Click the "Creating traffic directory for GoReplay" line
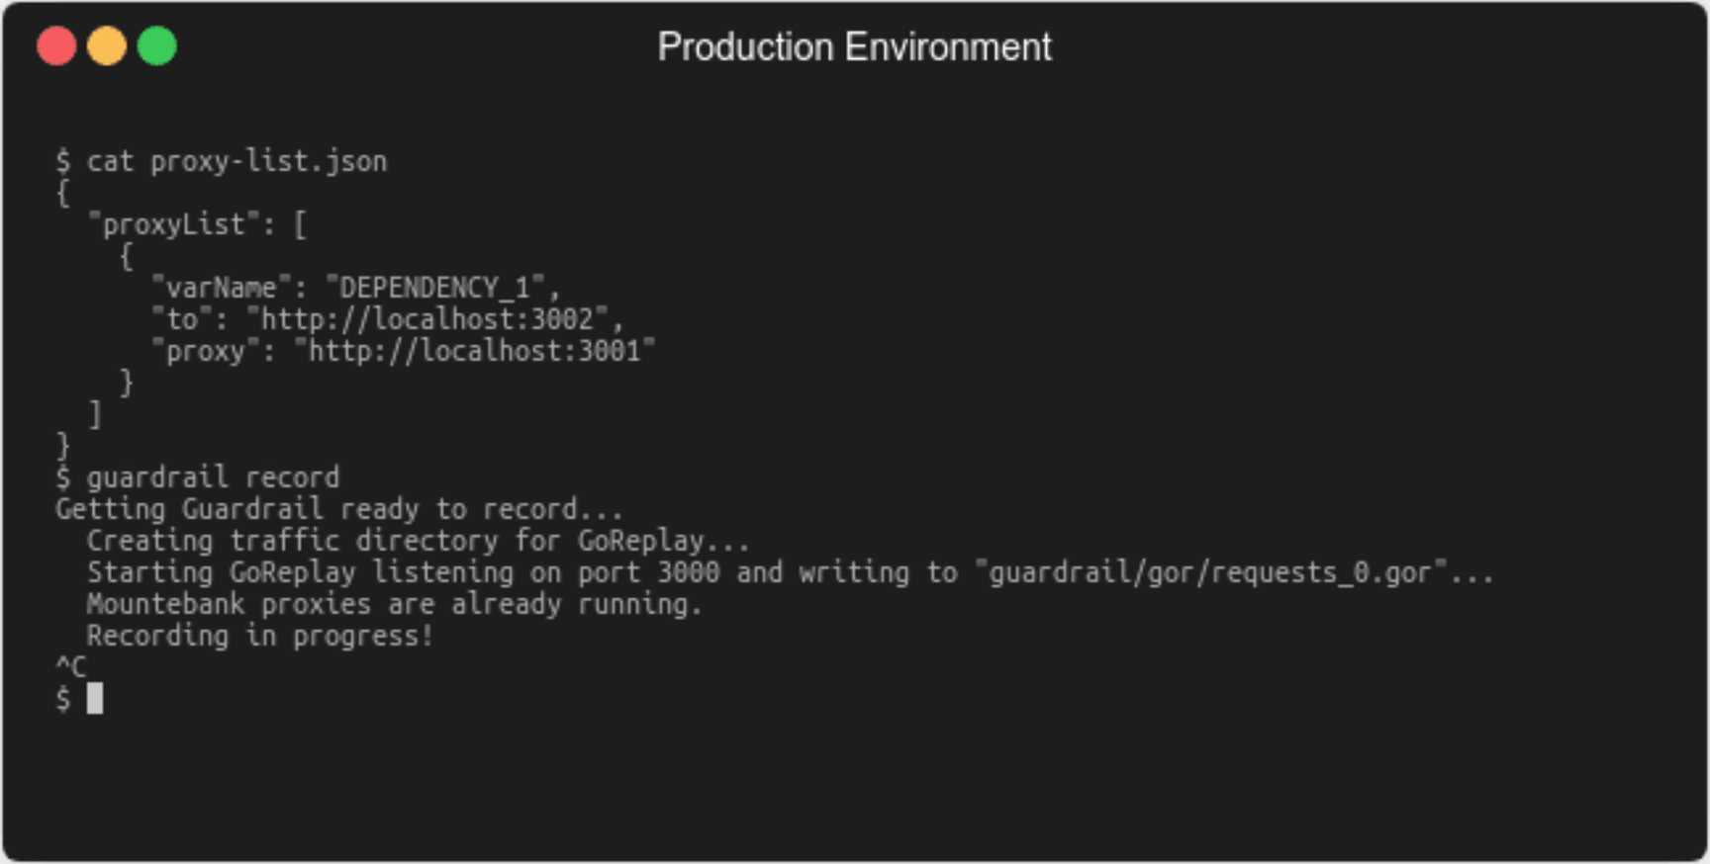The height and width of the screenshot is (864, 1710). click(x=418, y=541)
